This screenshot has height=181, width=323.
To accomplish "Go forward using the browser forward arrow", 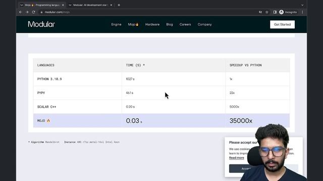I will point(27,12).
